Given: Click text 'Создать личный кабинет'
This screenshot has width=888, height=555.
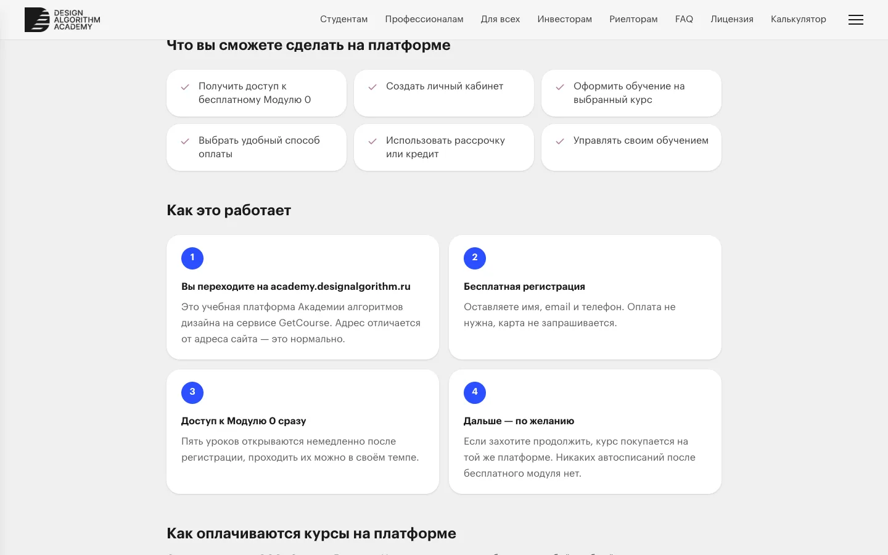Looking at the screenshot, I should coord(445,86).
